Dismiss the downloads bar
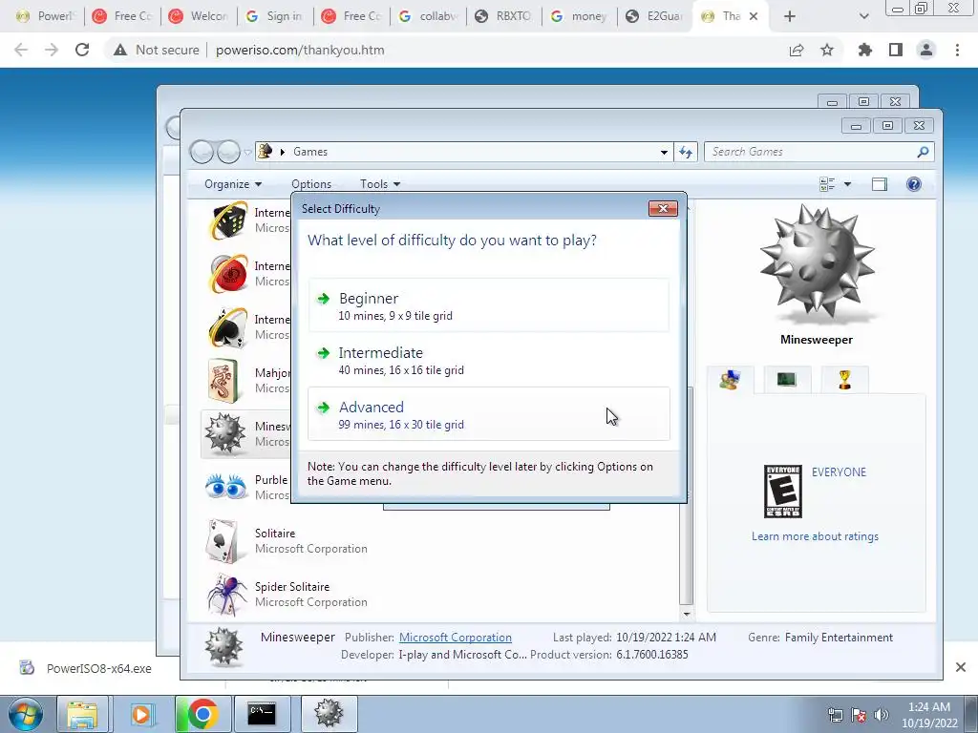978x733 pixels. pyautogui.click(x=961, y=667)
